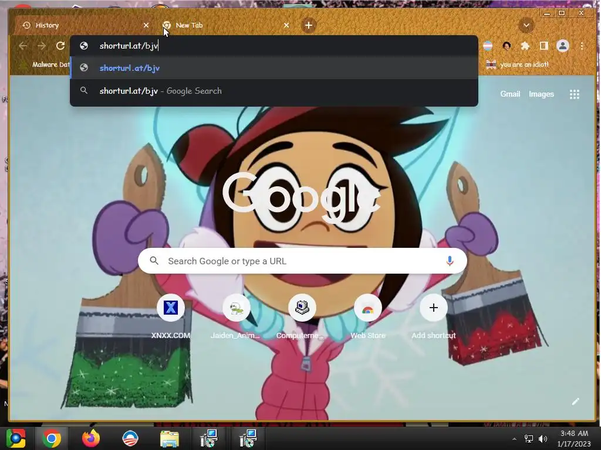Open the Images link
Screen dimensions: 601x450
click(x=541, y=94)
